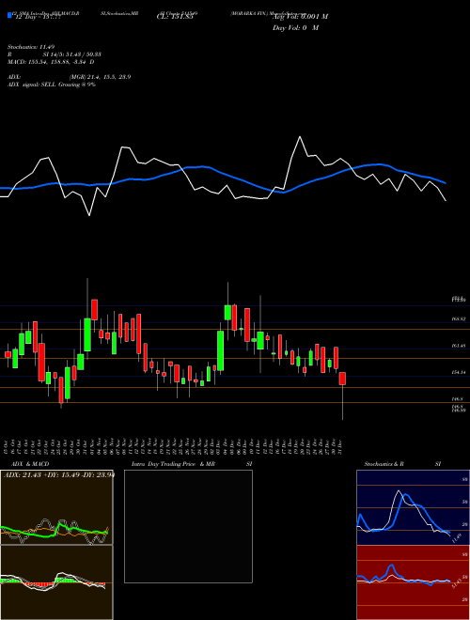Click the Stochastics & R SI panel title
This screenshot has height=620, width=470.
(x=402, y=464)
